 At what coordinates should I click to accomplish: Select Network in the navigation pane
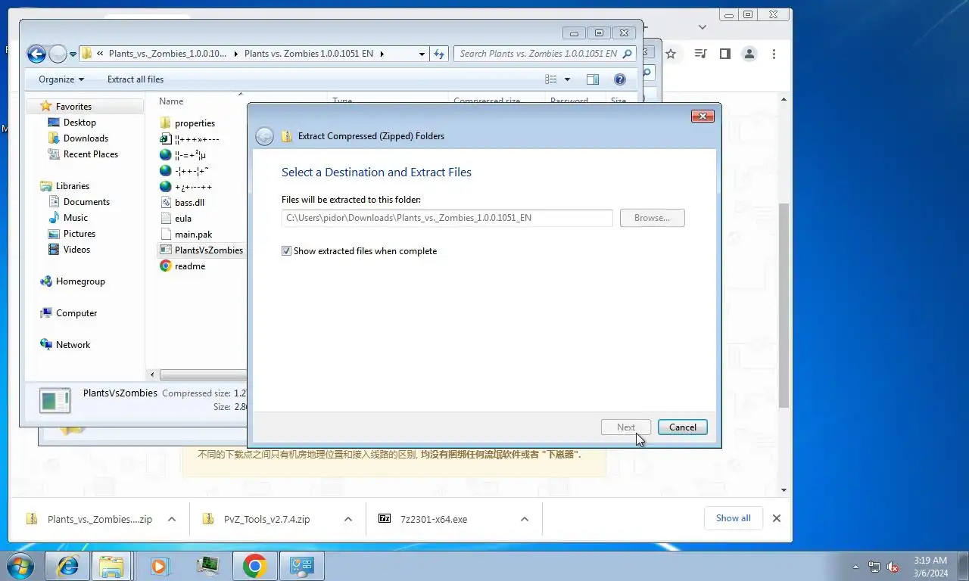point(73,345)
